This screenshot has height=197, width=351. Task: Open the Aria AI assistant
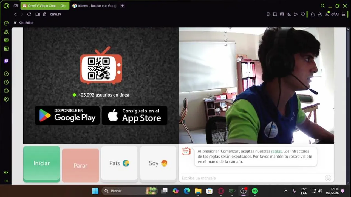(335, 14)
